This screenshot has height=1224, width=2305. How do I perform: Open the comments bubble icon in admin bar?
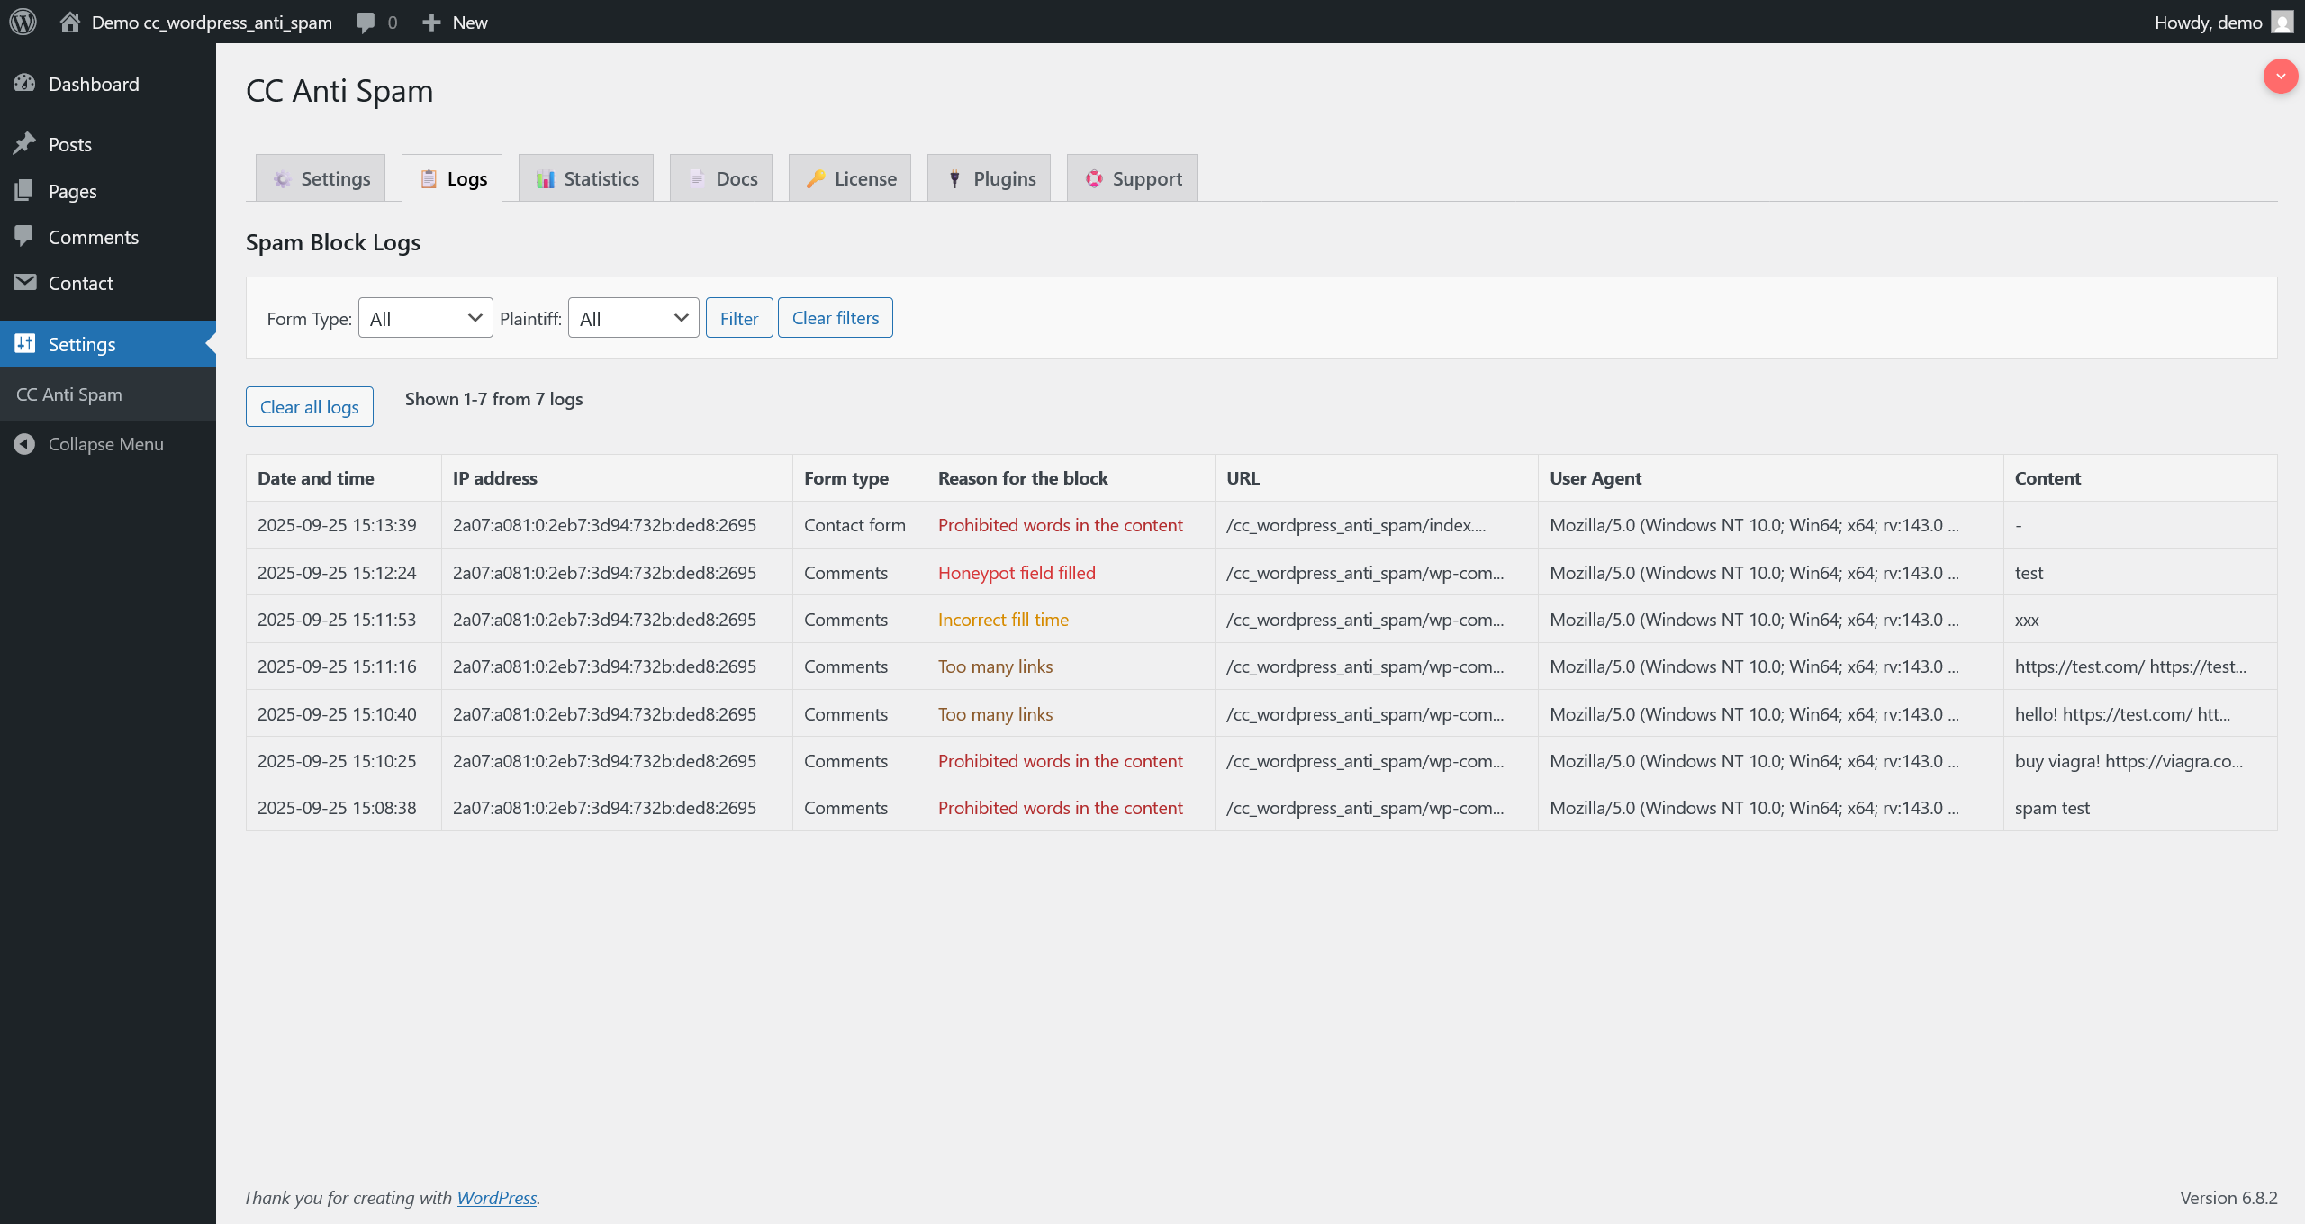tap(366, 22)
